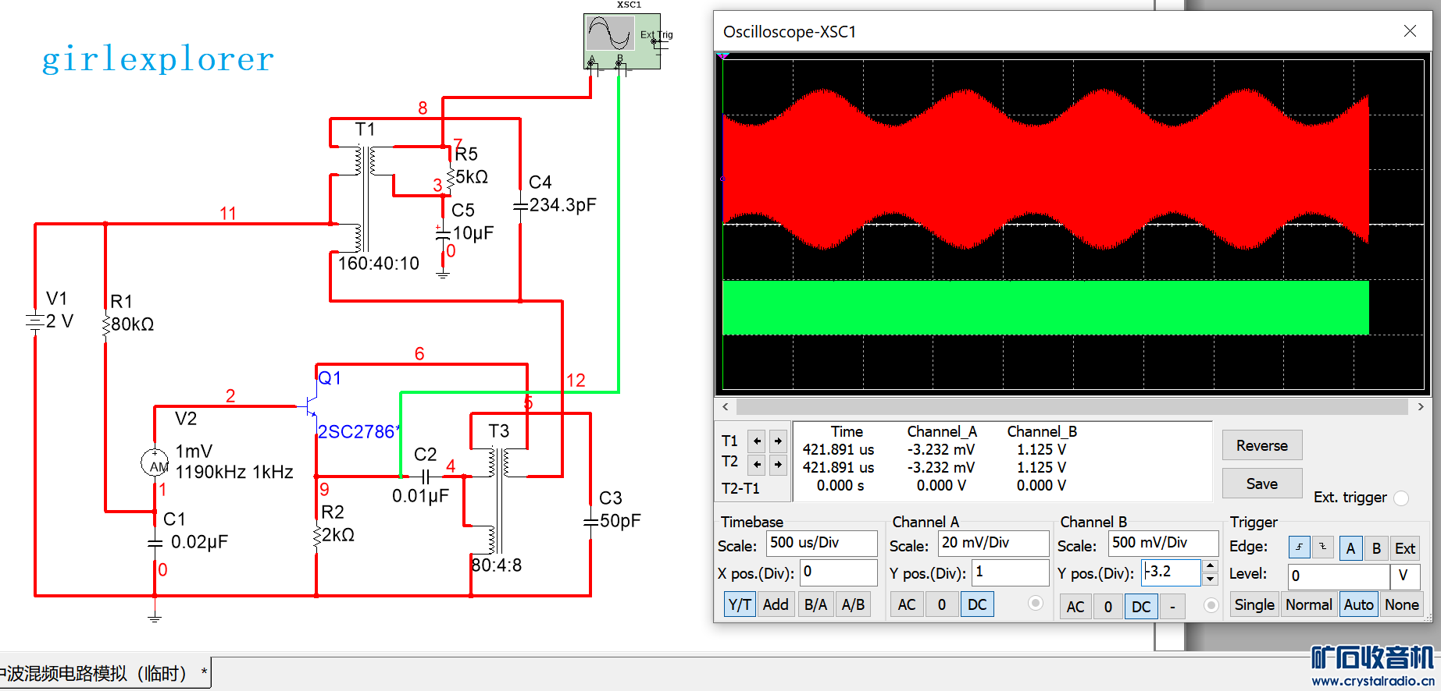Move cursor T1 right with arrow
The image size is (1441, 691).
[778, 441]
